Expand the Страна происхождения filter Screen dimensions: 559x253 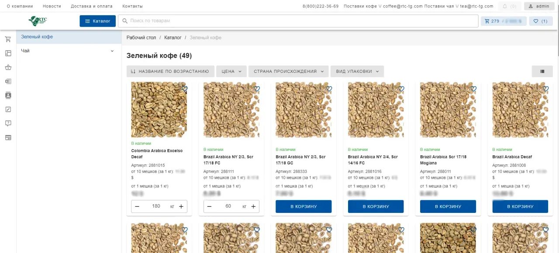[288, 72]
